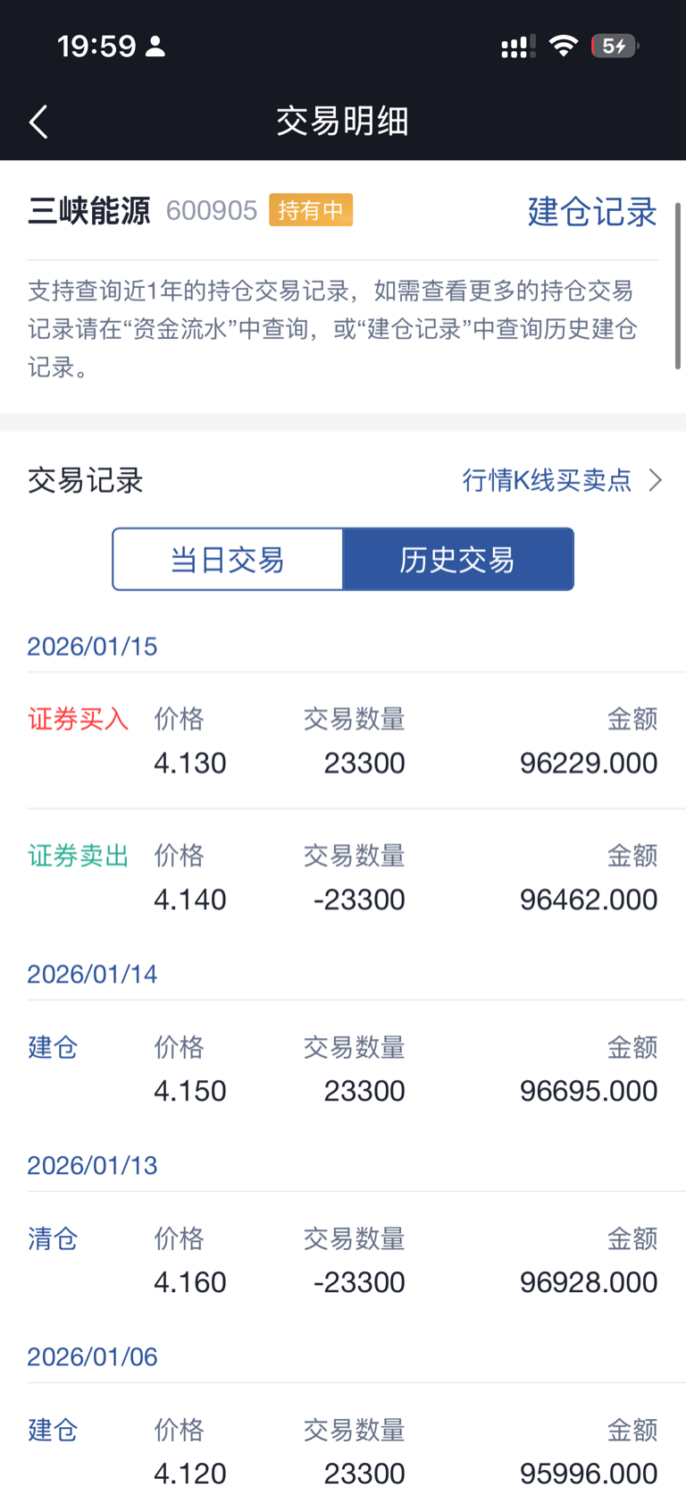Tap the 2026/01/15 date header
The height and width of the screenshot is (1487, 686).
93,646
